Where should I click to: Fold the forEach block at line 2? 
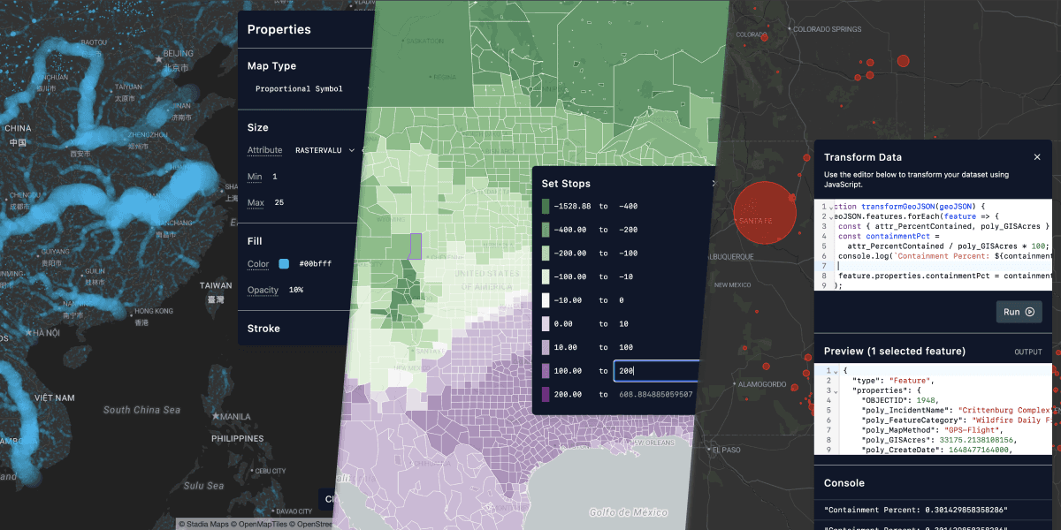pyautogui.click(x=831, y=216)
